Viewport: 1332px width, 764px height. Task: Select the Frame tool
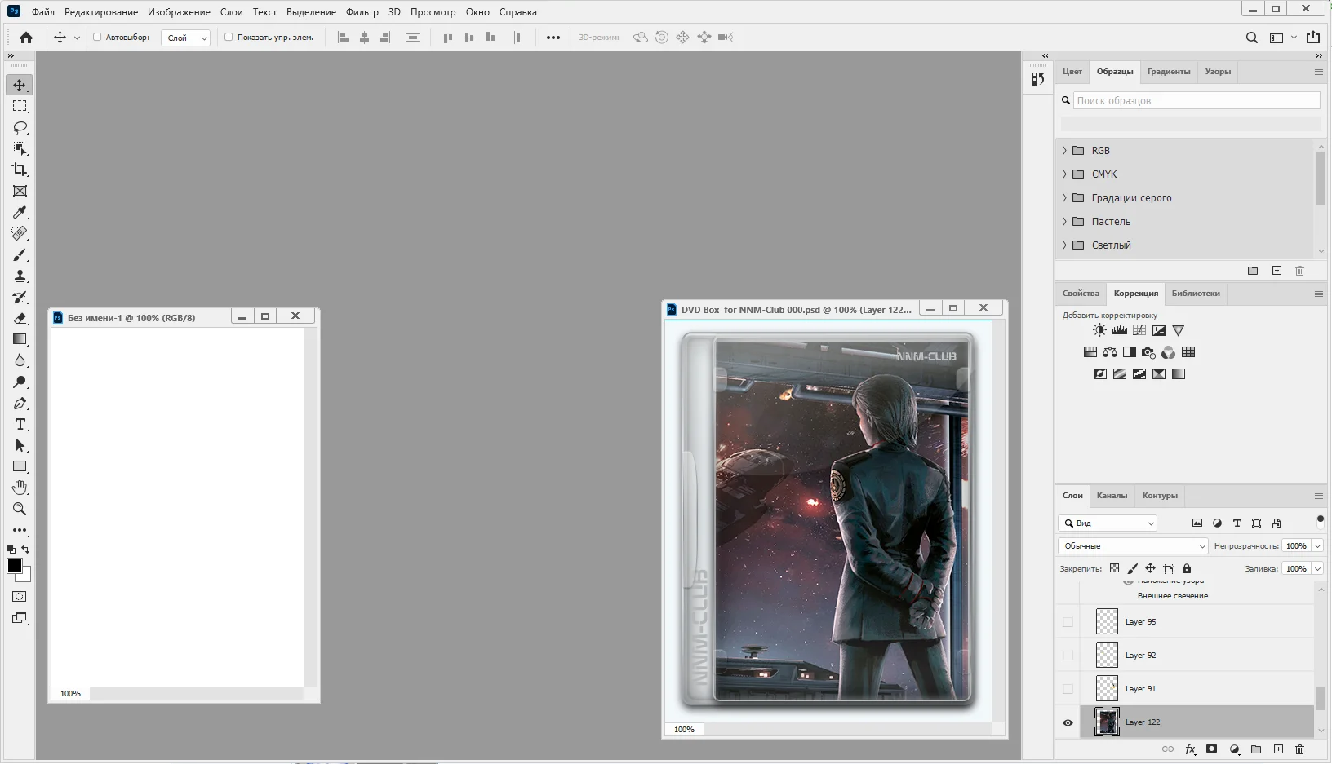pos(20,192)
